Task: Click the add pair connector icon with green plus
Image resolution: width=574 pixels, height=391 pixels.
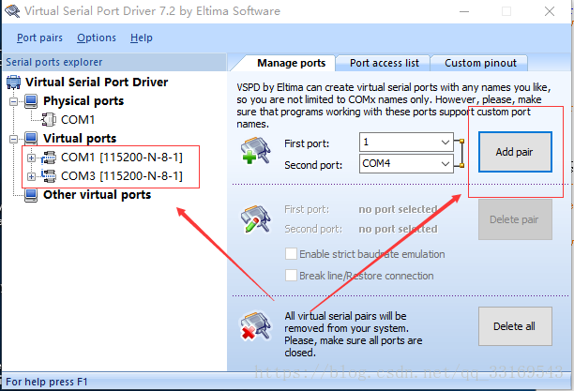Action: coord(255,150)
